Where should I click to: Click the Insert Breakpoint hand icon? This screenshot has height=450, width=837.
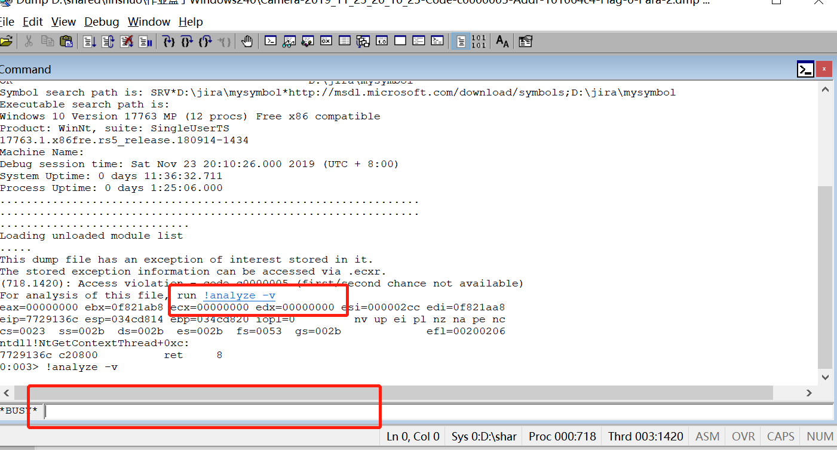point(247,41)
